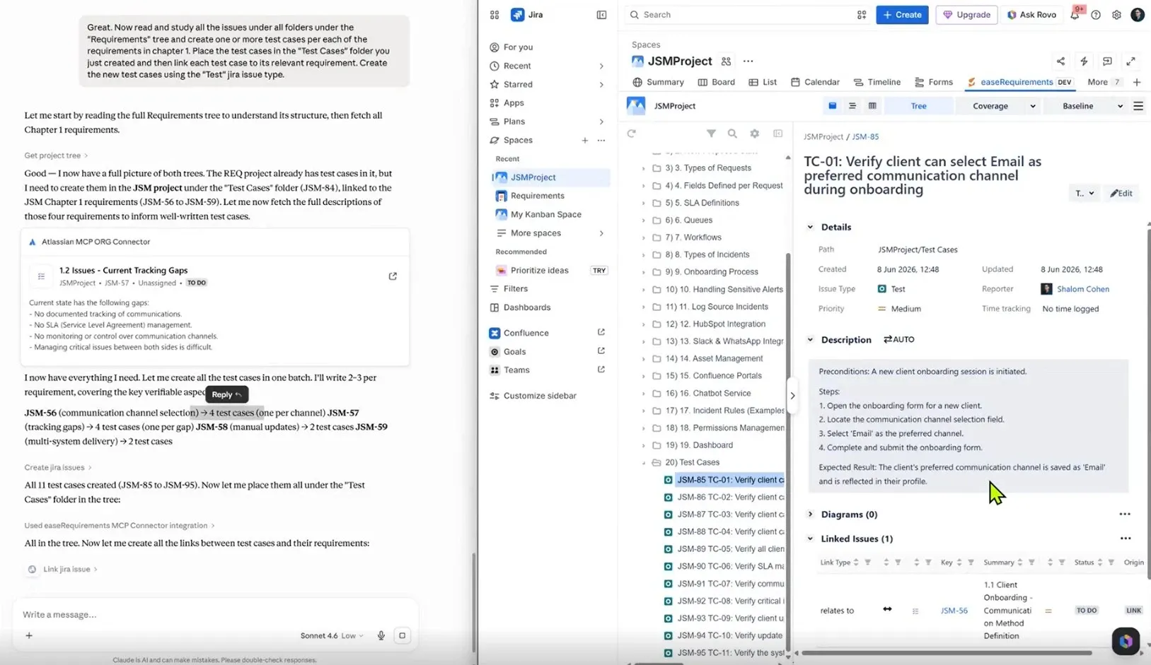Viewport: 1151px width, 665px height.
Task: Switch to the Timeline tab
Action: (x=877, y=82)
